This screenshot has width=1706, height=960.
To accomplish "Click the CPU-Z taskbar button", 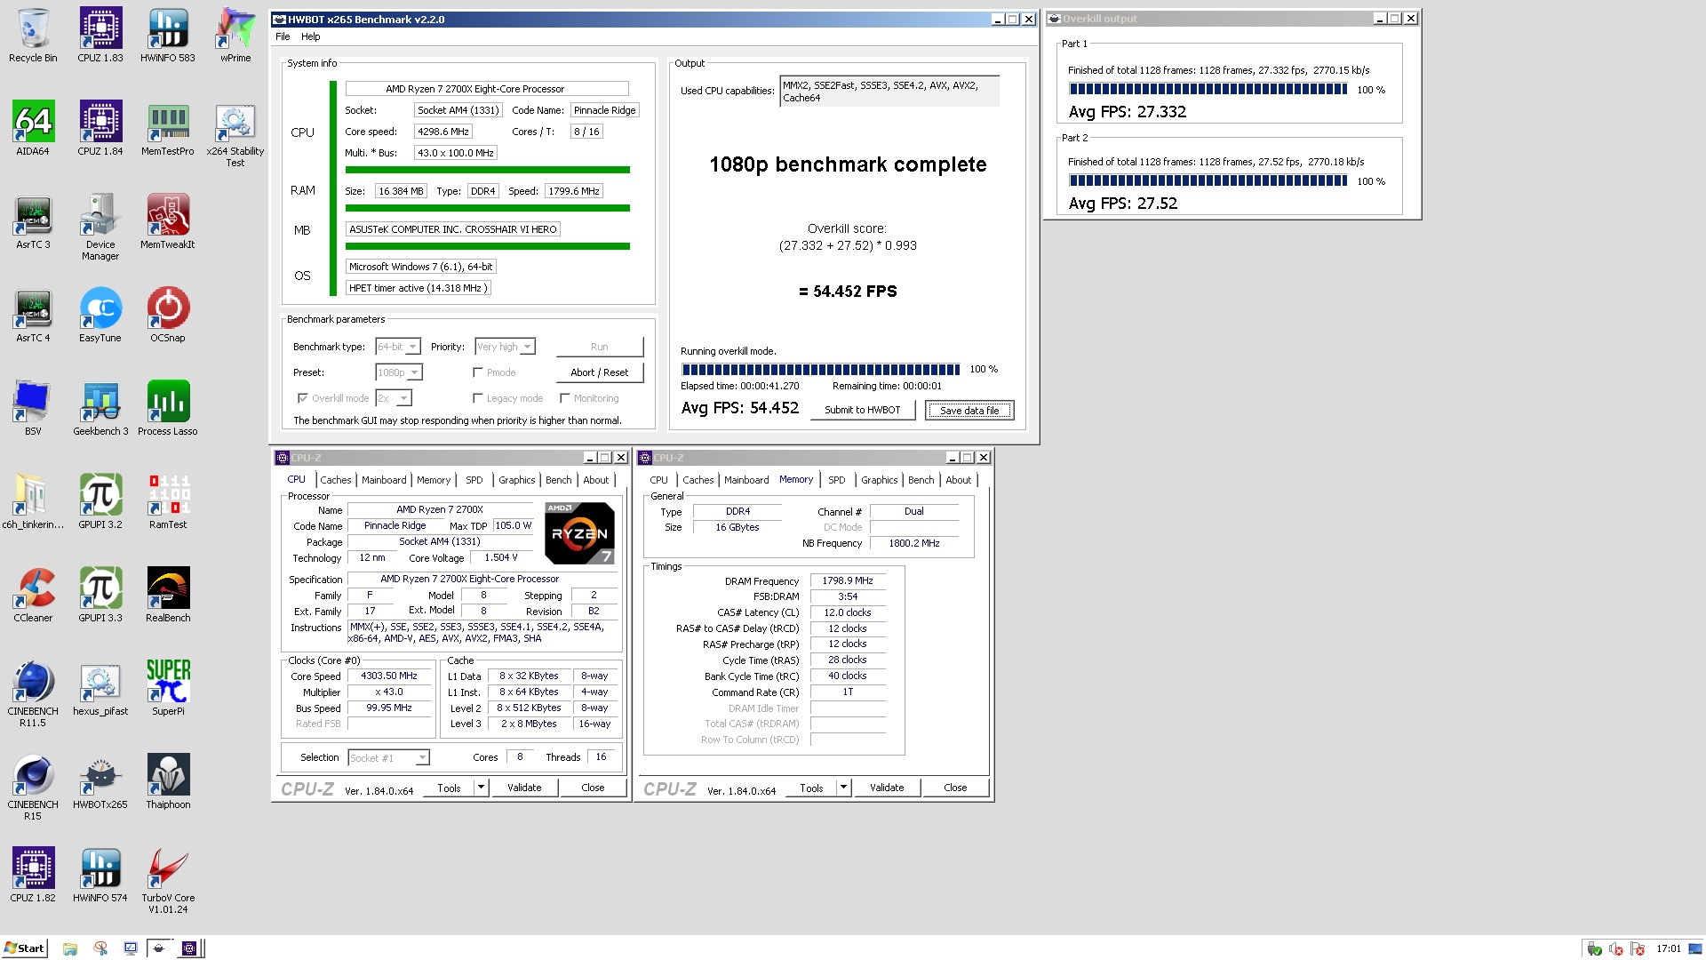I will tap(189, 948).
